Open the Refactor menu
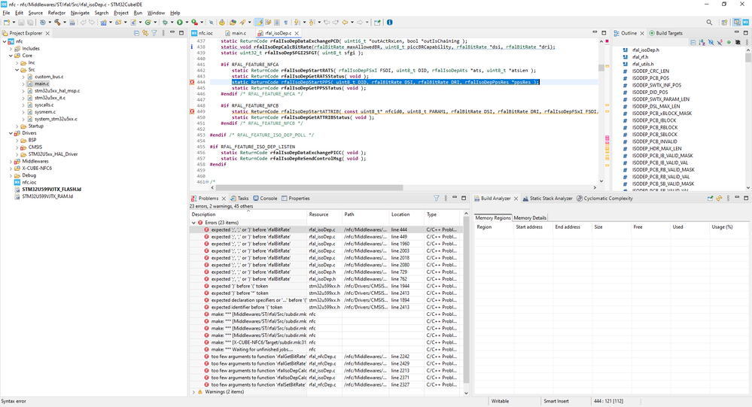The width and height of the screenshot is (752, 407). pyautogui.click(x=56, y=13)
